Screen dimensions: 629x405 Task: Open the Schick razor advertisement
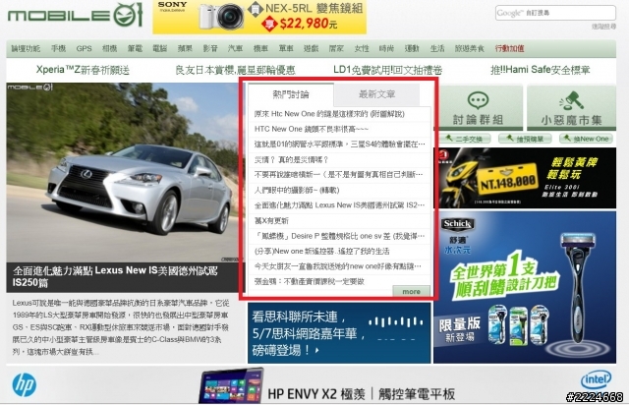(525, 287)
